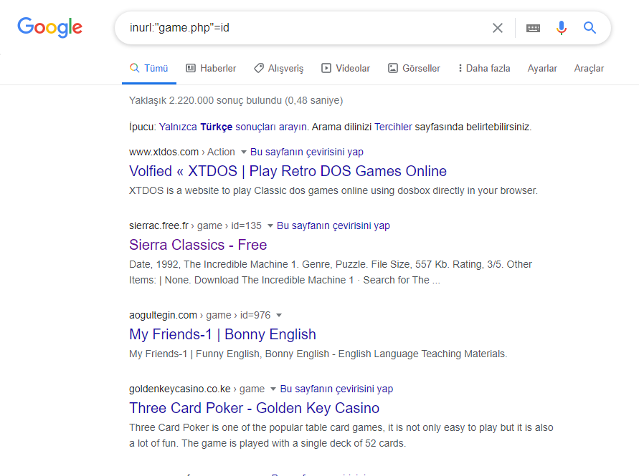Expand dropdown arrow next to sierrac.free.fr id=135
Viewport: 639px width, 476px height.
click(270, 225)
